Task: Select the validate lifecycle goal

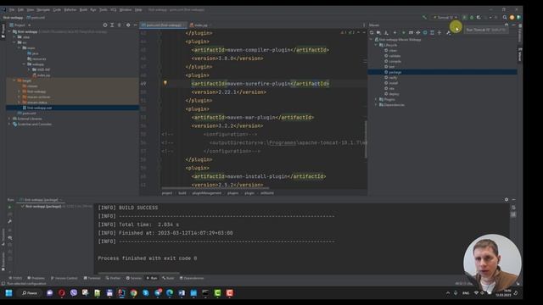Action: point(395,56)
